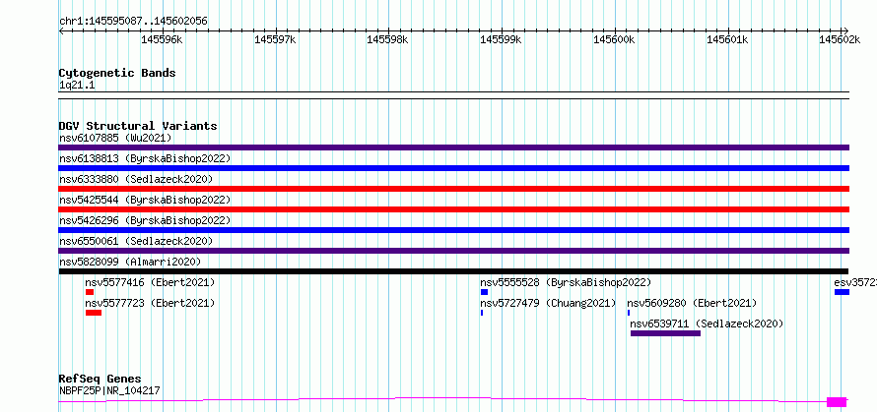Click the nsv5426296 (ByrskaBishop2022) label

coord(145,220)
